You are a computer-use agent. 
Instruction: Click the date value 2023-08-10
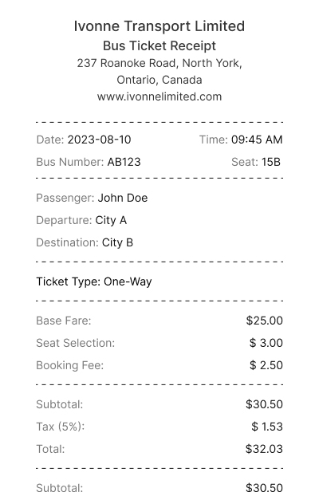point(99,140)
